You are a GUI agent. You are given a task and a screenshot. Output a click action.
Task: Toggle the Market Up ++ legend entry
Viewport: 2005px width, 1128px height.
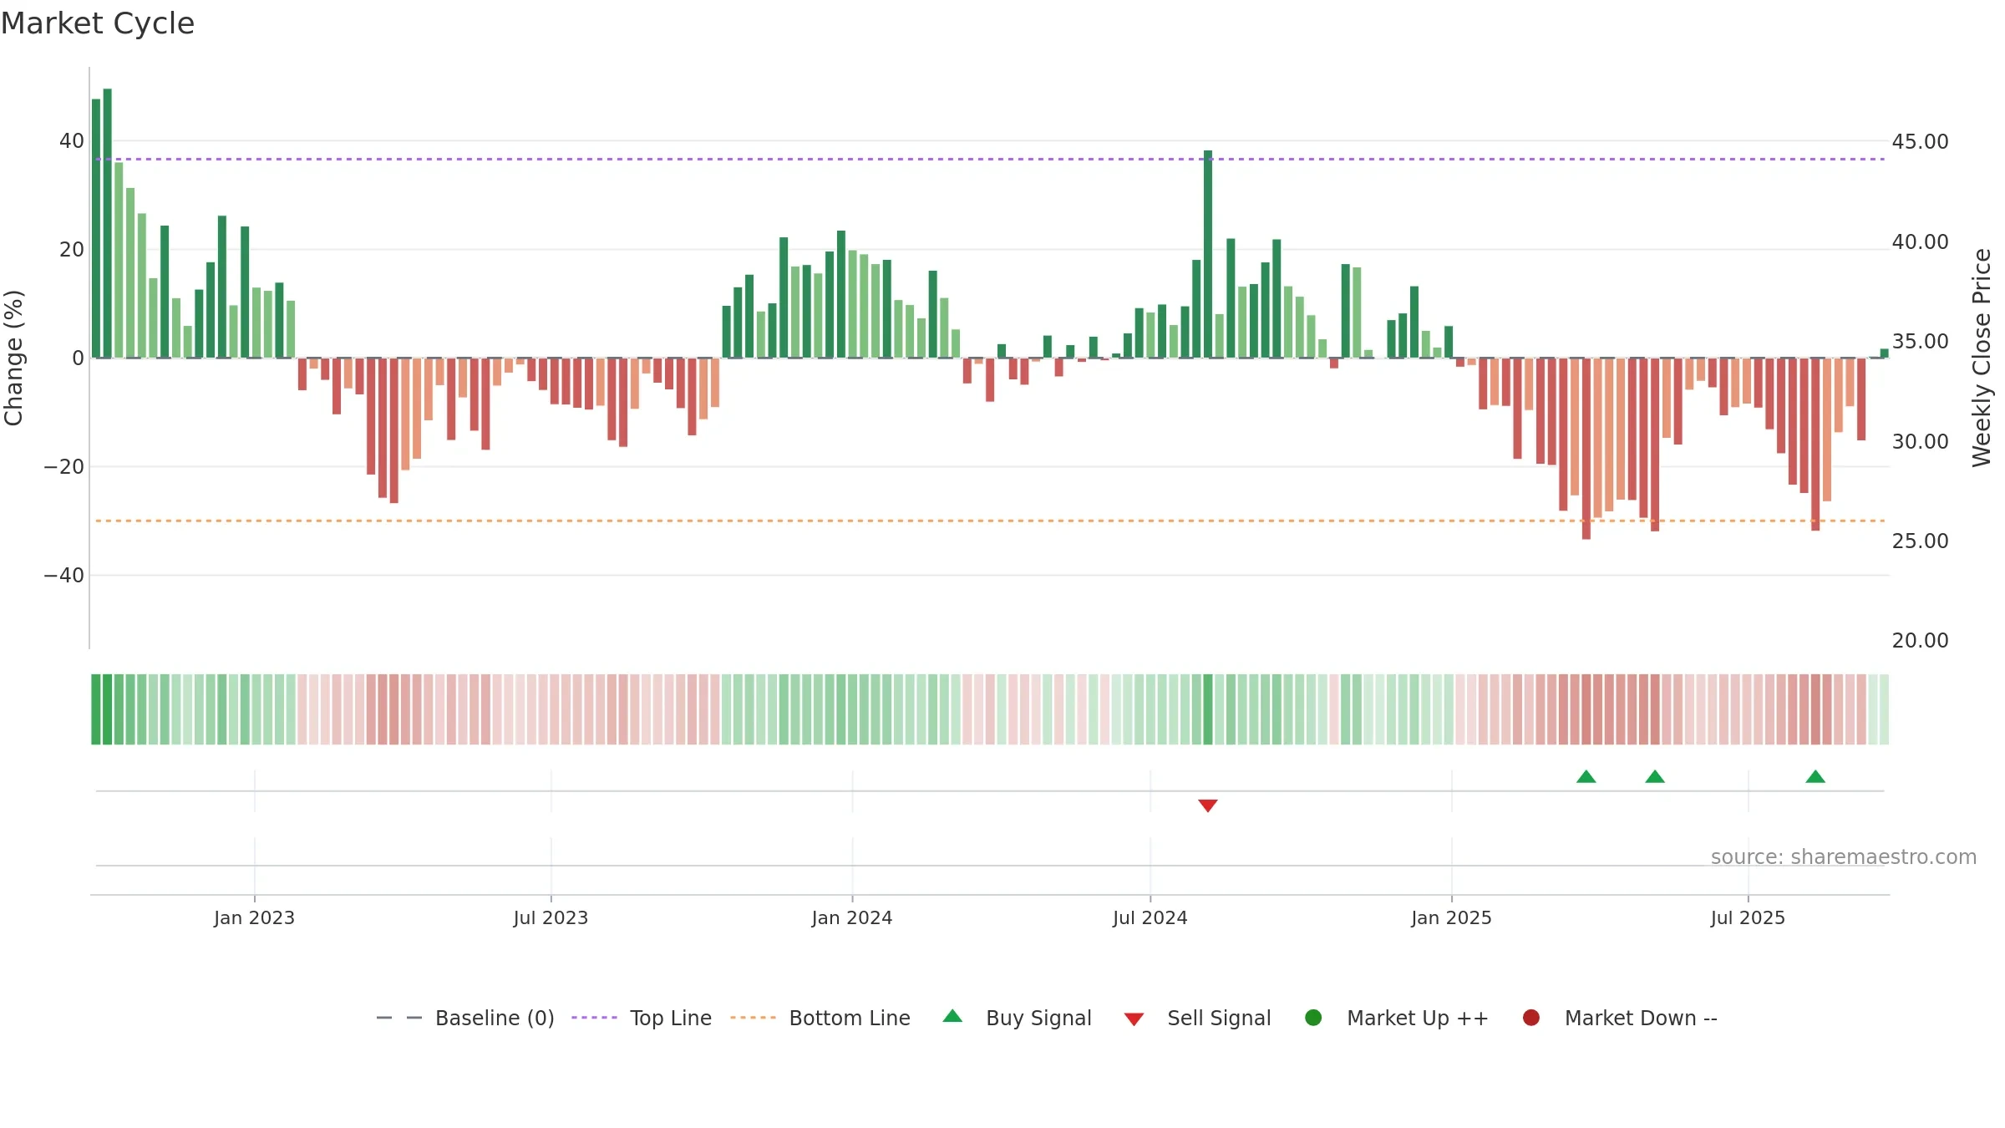pos(1397,1018)
